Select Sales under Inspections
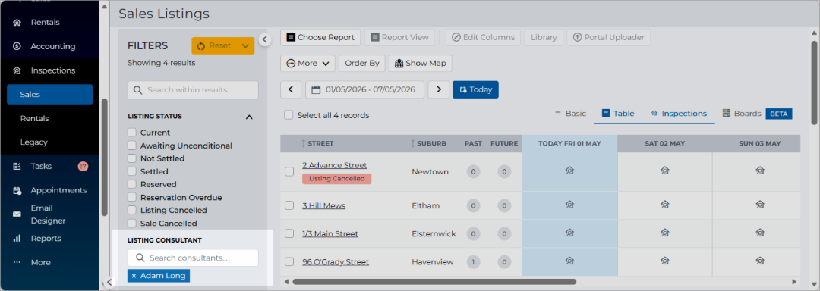Viewport: 820px width, 291px height. (49, 95)
